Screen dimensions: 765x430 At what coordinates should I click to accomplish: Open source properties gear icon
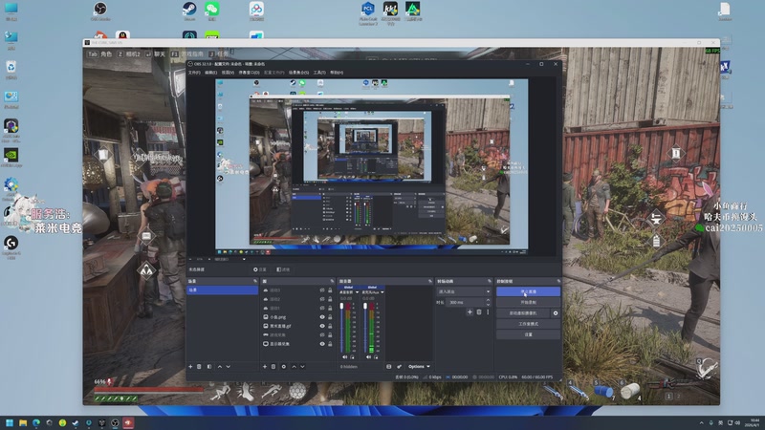coord(283,366)
